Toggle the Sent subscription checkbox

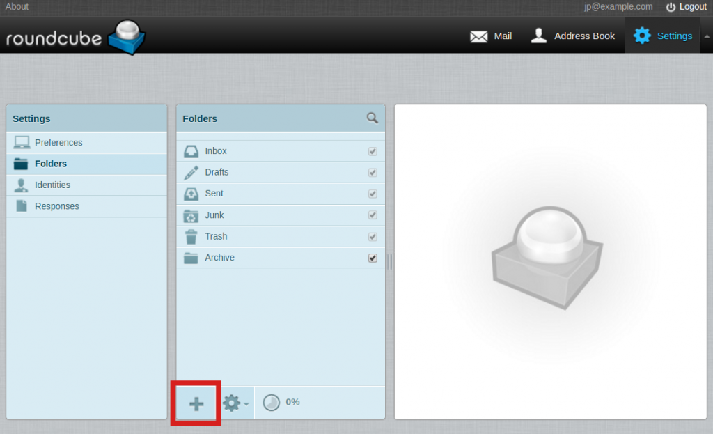tap(373, 194)
